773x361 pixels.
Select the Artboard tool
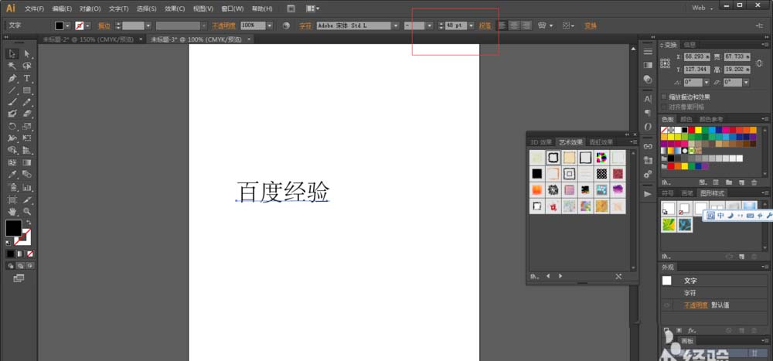click(12, 199)
